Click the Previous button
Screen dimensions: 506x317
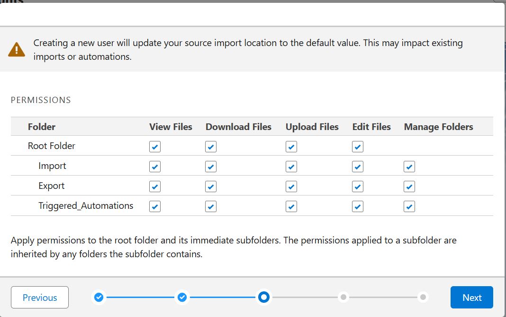coord(39,297)
